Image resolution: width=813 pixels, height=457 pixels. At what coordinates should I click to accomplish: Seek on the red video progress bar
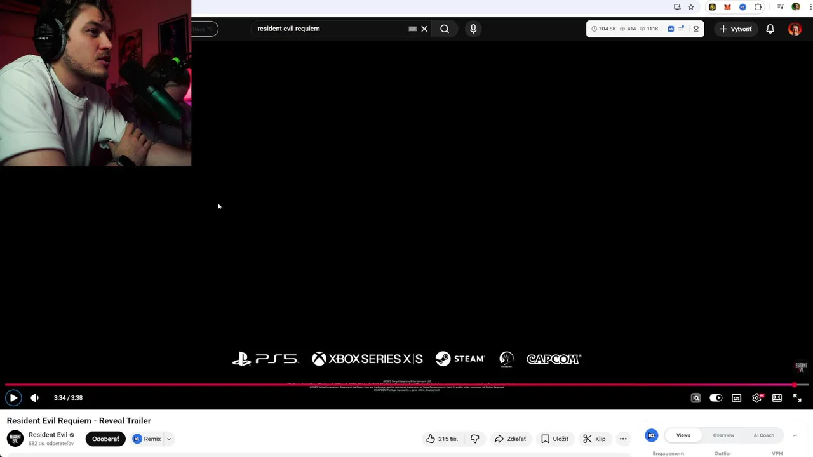click(406, 385)
